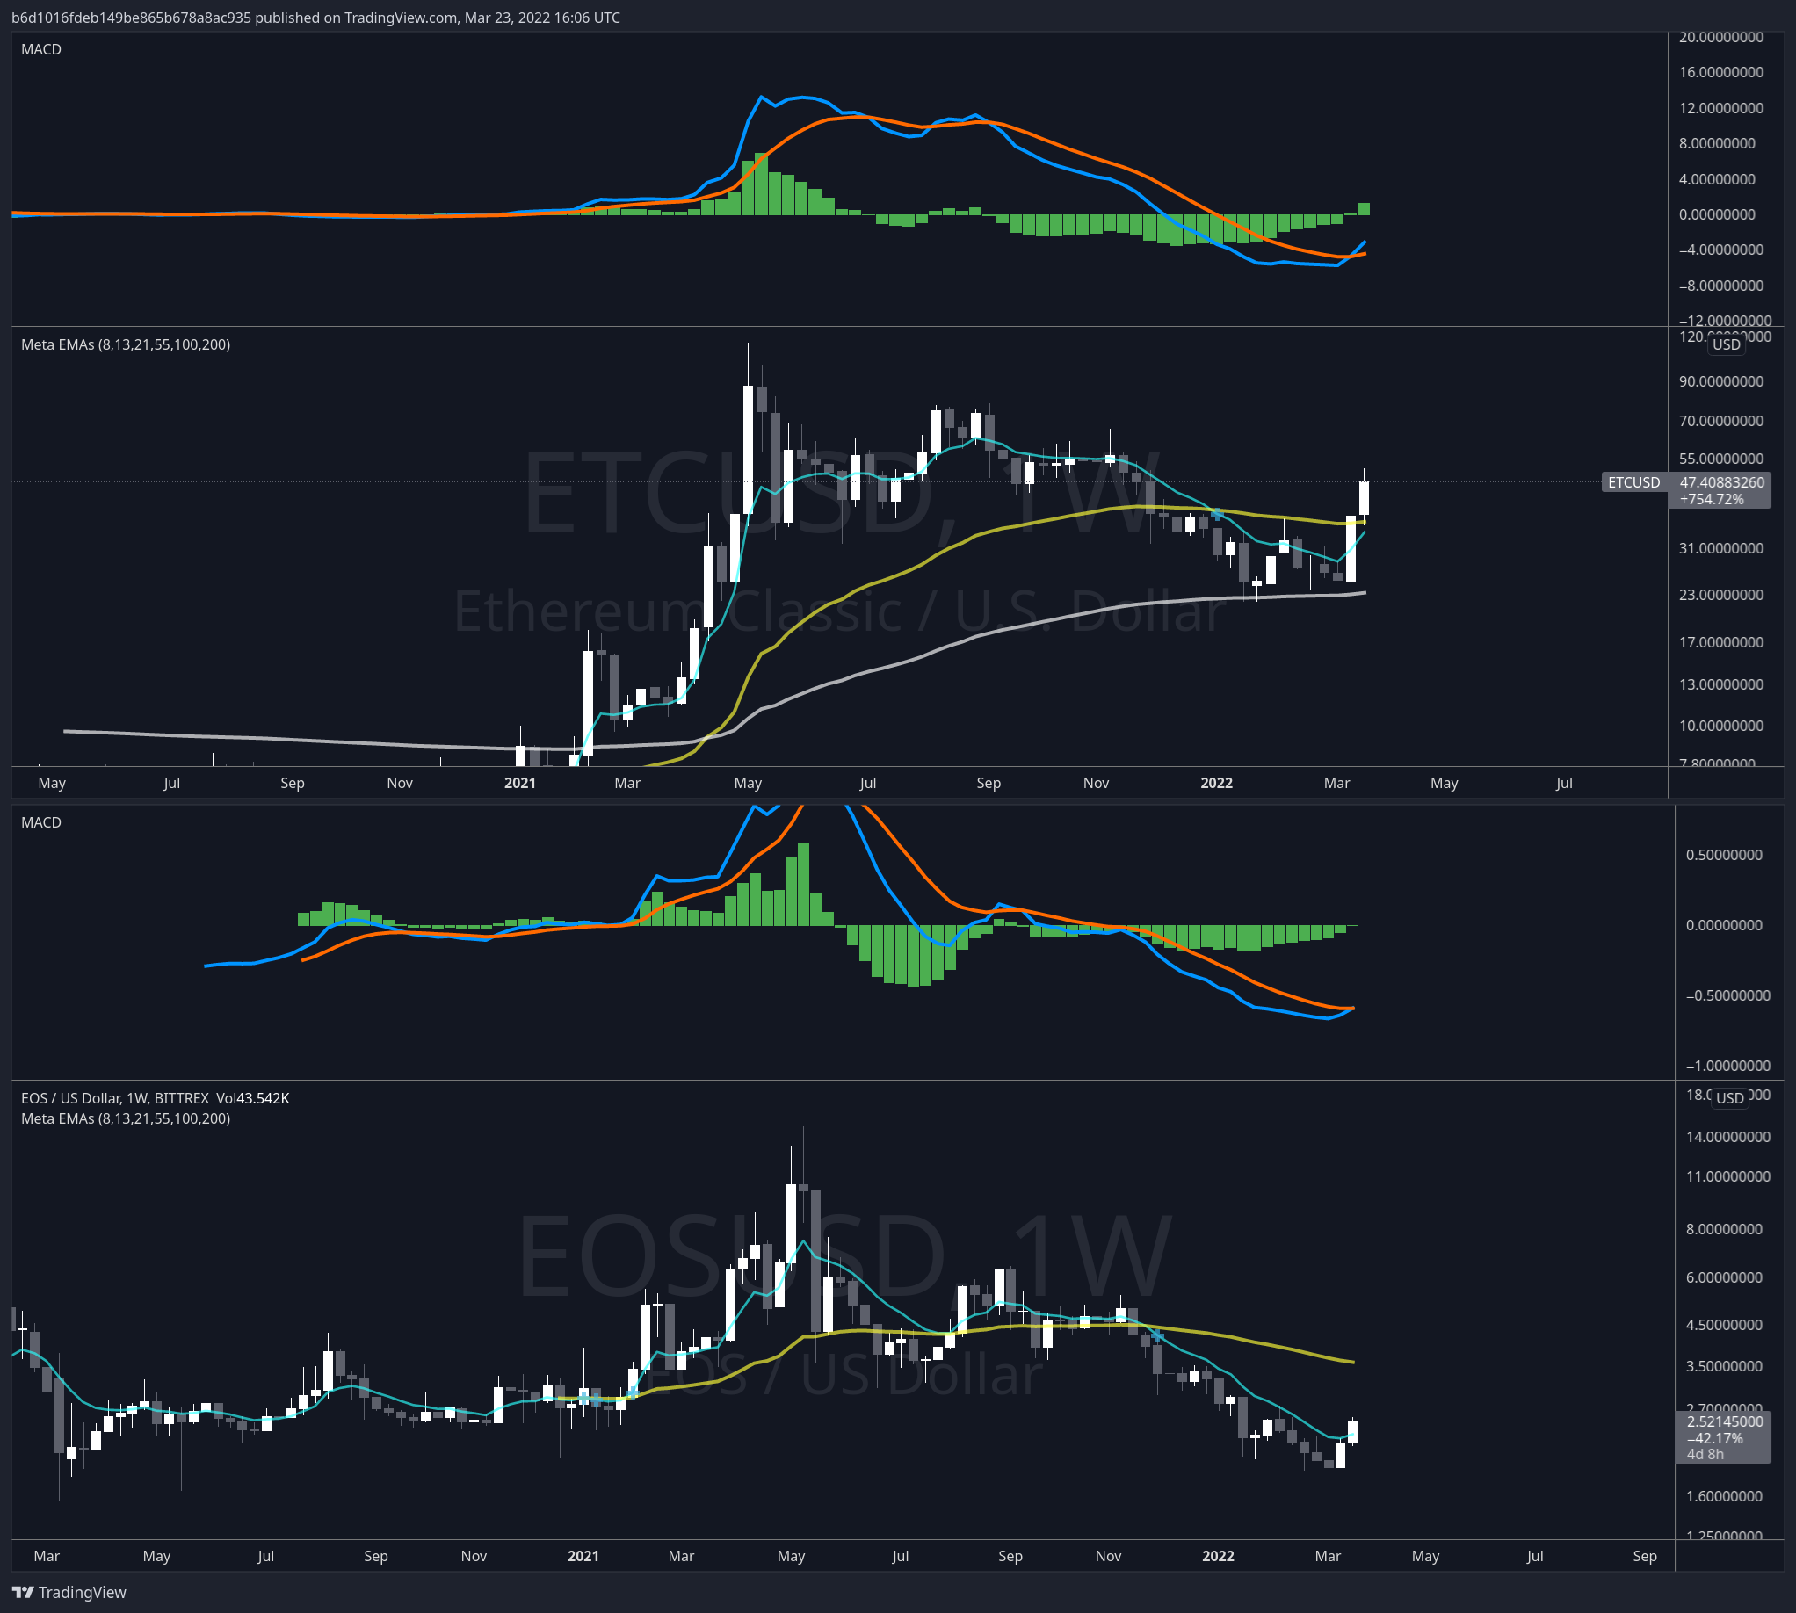
Task: Click the USD currency button on EOS chart
Action: (x=1729, y=1097)
